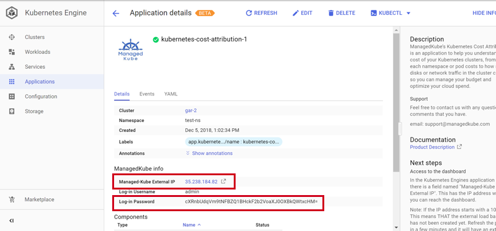Click the Workloads sidebar icon
Screen dimensions: 496x231
coord(12,52)
